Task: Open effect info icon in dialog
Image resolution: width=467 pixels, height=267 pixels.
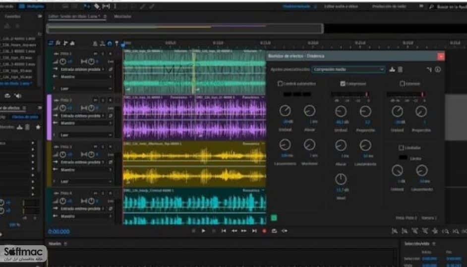Action: point(438,70)
